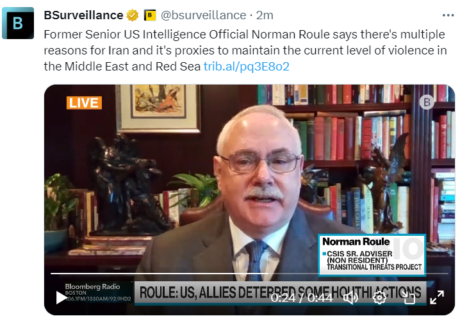
Task: Click the Bloomberg B watermark in video
Action: (x=427, y=102)
